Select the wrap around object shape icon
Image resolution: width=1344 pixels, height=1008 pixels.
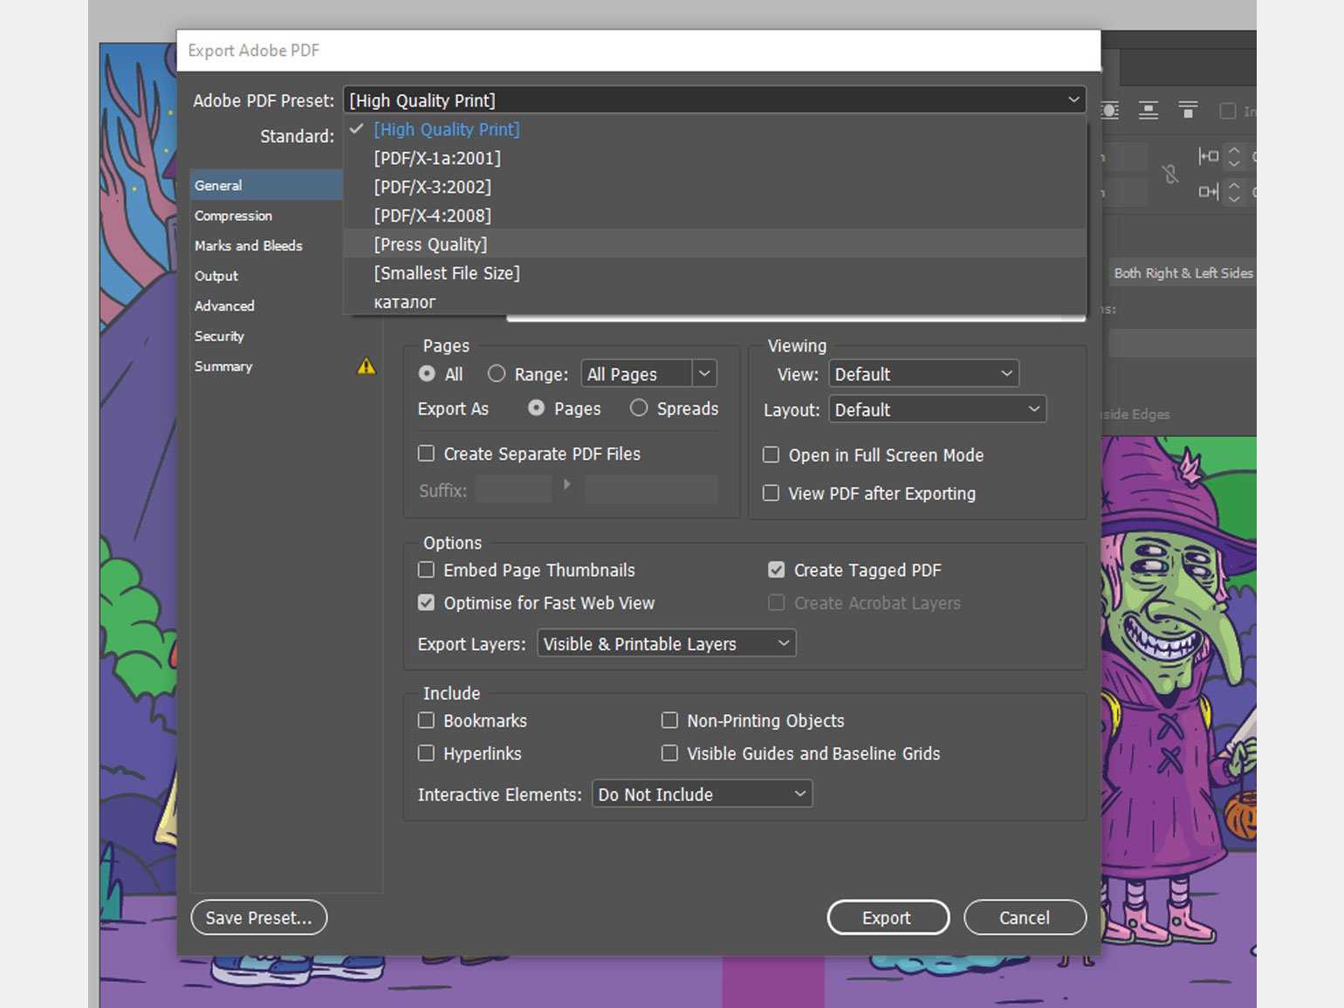pos(1110,111)
